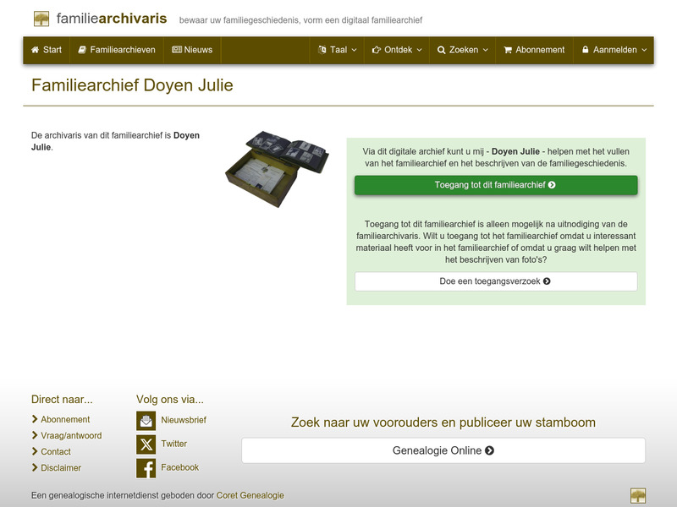Click the speech bubble icon beside Nieuws
Image resolution: width=677 pixels, height=507 pixels.
click(x=177, y=50)
